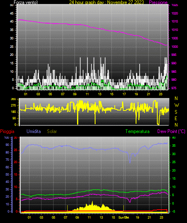Click the 'Sun Set' marker label on the bottom axis

point(124,217)
